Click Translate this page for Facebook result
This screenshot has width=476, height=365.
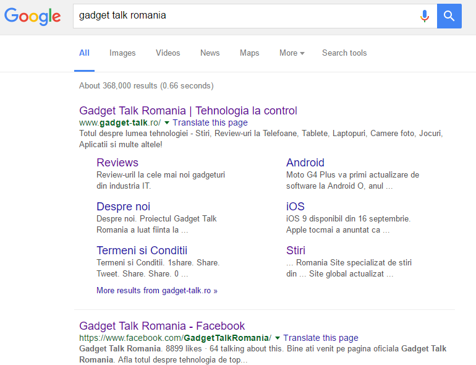point(321,338)
